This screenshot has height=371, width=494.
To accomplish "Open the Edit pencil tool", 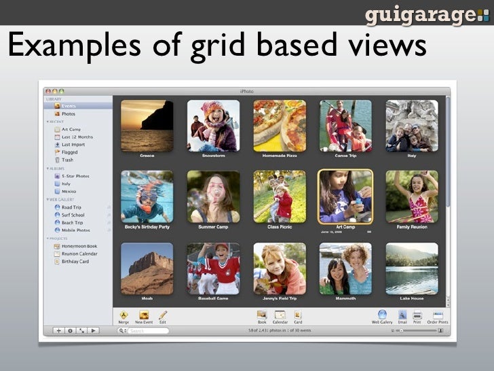I will pos(163,315).
